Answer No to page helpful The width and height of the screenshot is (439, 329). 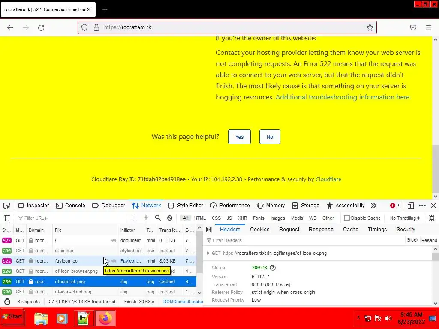coord(270,137)
